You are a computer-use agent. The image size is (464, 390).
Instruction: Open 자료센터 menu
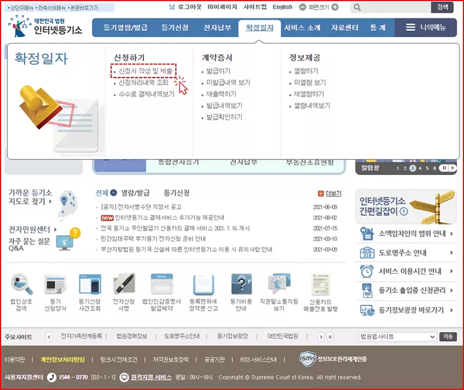345,27
